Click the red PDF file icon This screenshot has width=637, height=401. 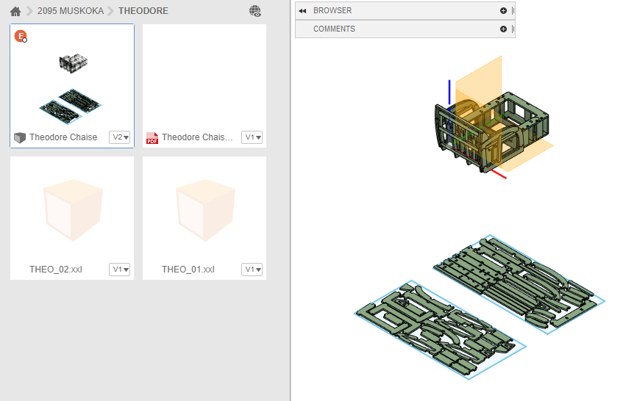152,138
